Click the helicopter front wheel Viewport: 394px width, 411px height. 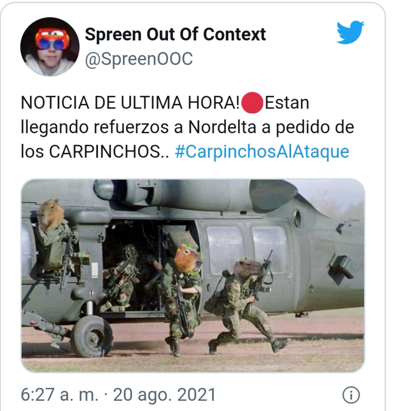pyautogui.click(x=92, y=336)
